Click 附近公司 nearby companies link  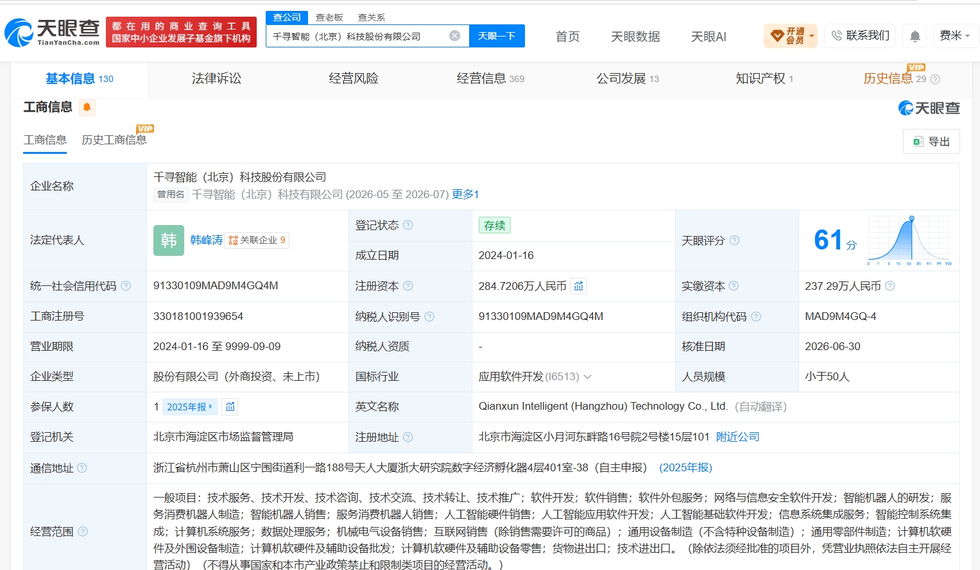coord(737,437)
